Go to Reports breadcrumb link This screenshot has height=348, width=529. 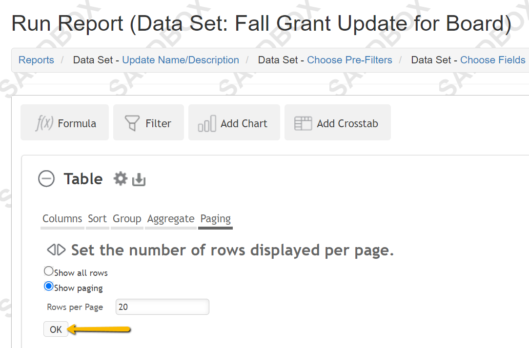36,60
